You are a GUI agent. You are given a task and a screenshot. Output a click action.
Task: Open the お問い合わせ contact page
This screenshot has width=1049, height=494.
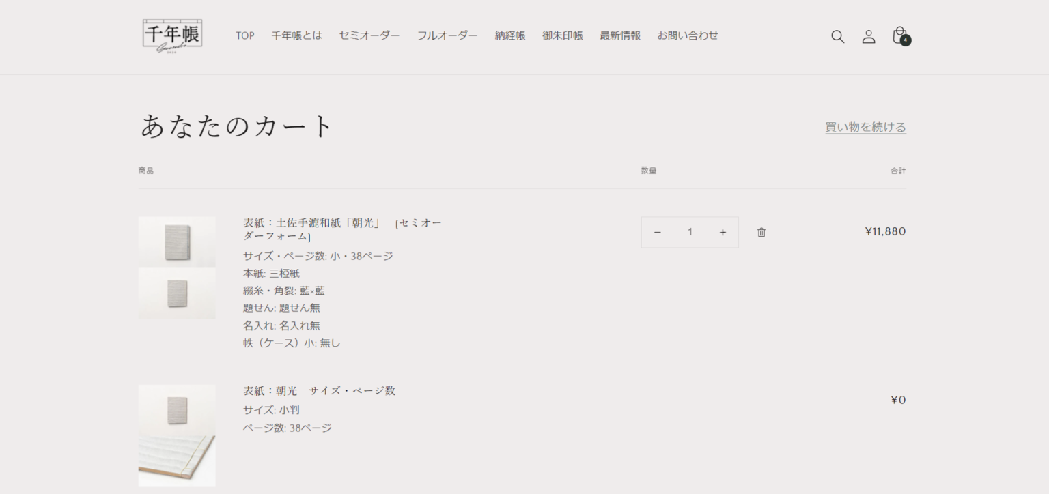(688, 35)
